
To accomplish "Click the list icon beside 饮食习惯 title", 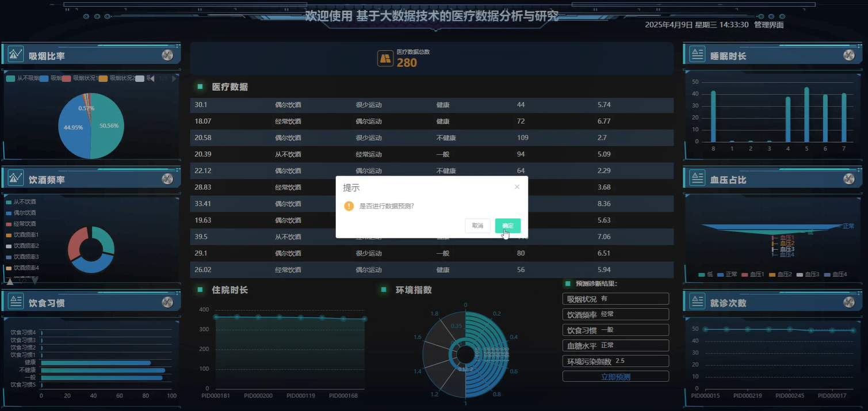I will coord(16,301).
